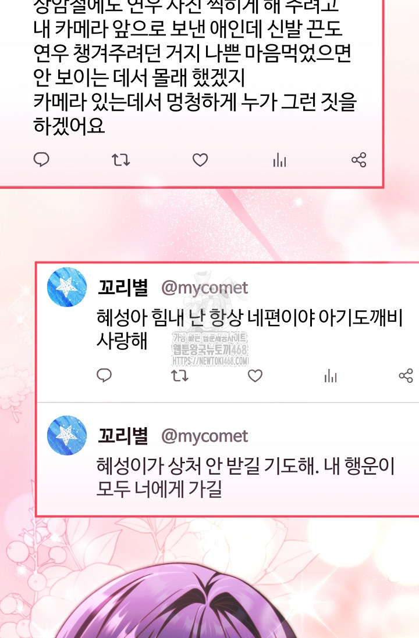Share the top post about 카메라
Viewport: 419px width, 638px height.
(358, 160)
